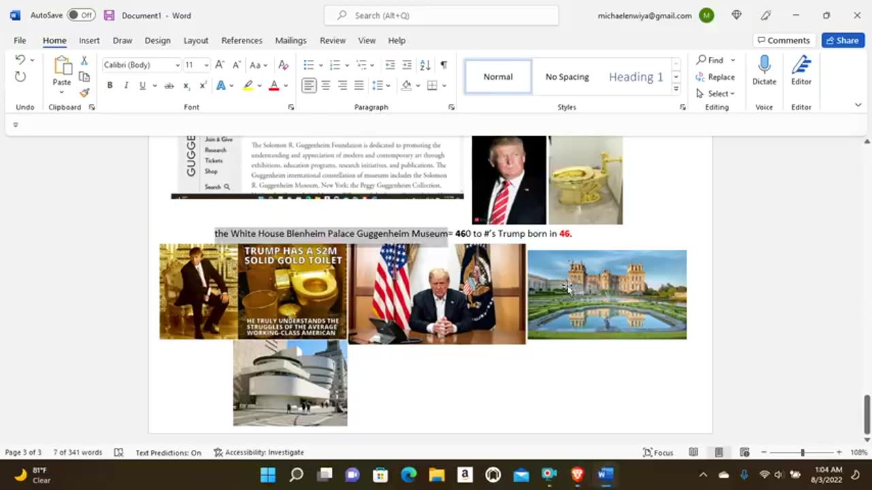Open the Comments pane
The height and width of the screenshot is (490, 872).
click(x=783, y=40)
